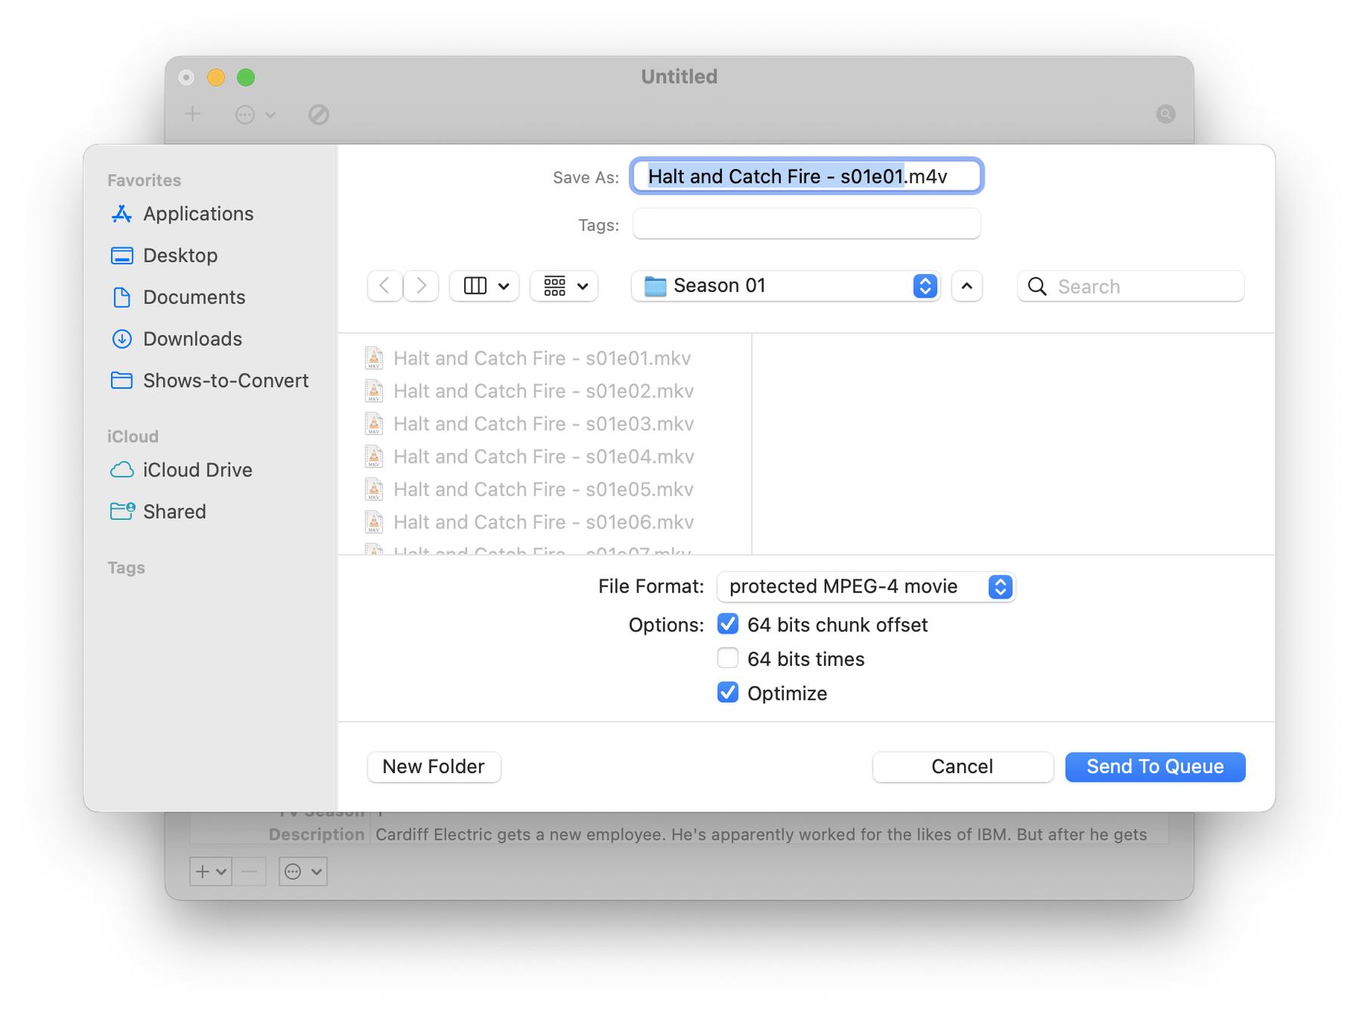This screenshot has width=1359, height=1010.
Task: Click the back navigation arrow
Action: click(384, 285)
